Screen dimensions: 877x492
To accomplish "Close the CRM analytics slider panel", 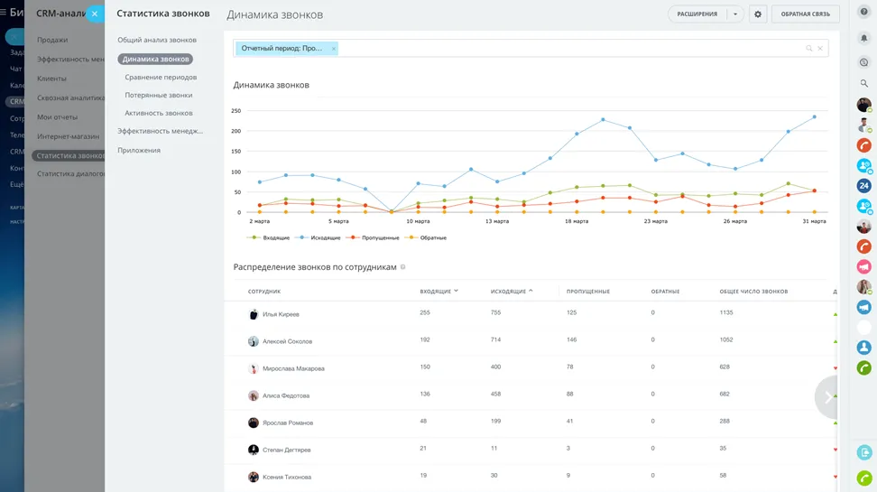I will tap(95, 14).
